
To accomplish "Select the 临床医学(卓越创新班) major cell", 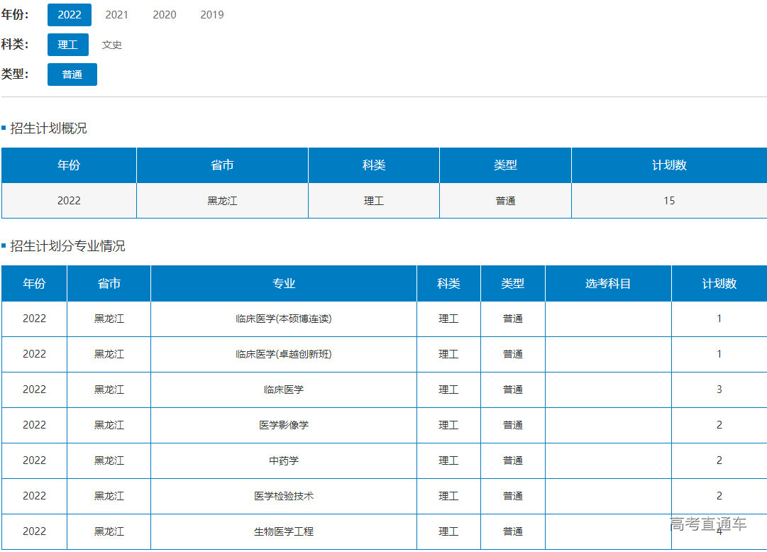I will 284,355.
